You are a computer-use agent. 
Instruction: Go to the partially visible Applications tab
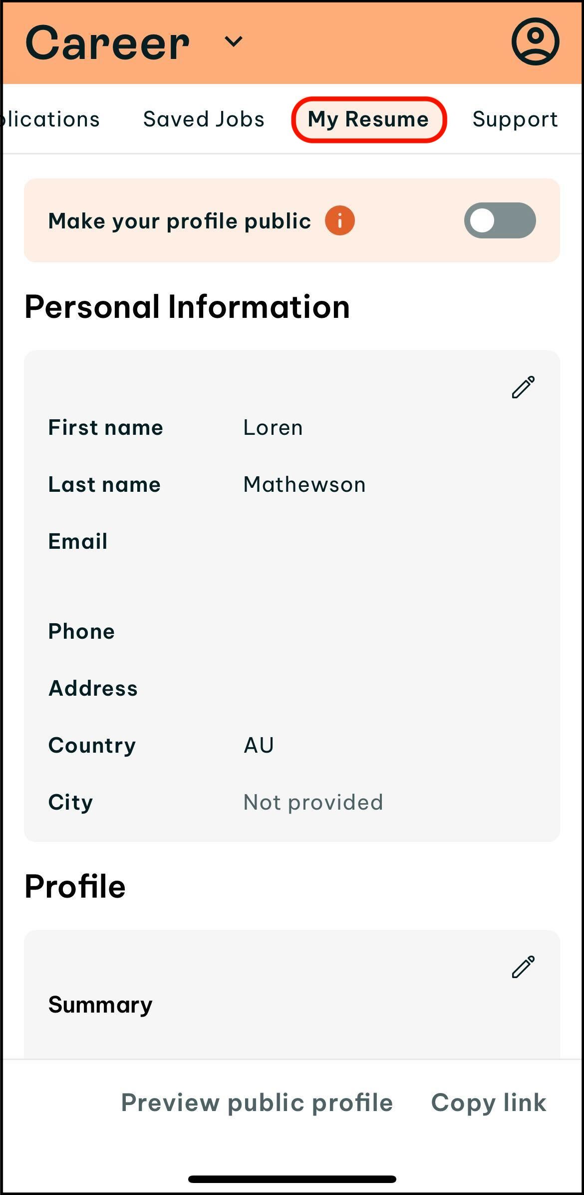click(x=50, y=119)
